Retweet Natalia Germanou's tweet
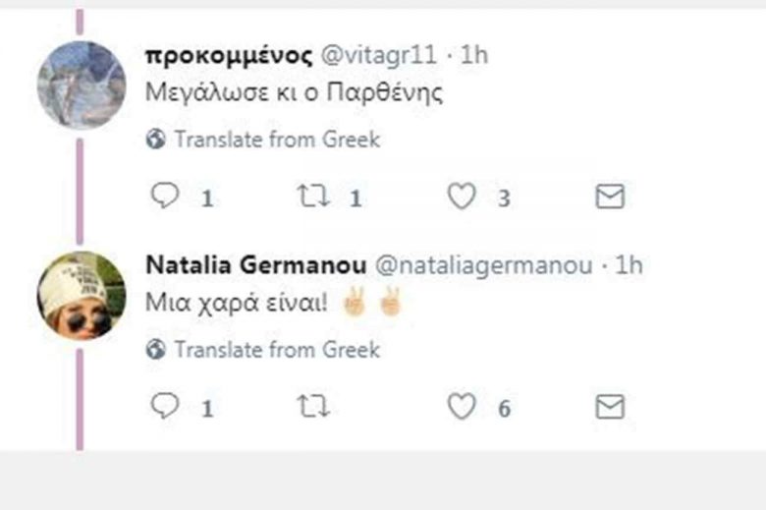 (312, 407)
